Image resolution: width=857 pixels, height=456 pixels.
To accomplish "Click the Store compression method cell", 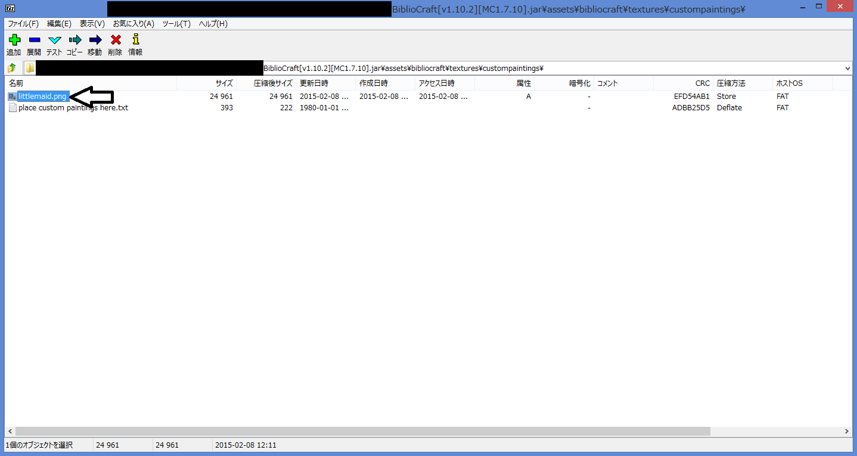I will [726, 97].
